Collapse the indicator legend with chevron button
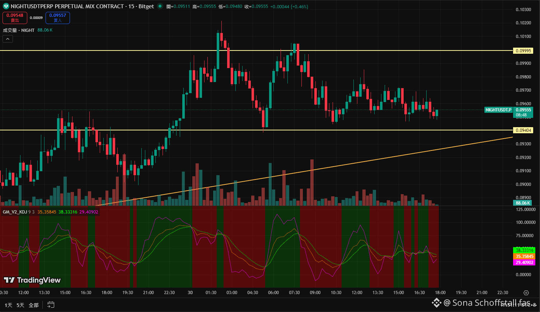This screenshot has height=312, width=540. [8, 39]
